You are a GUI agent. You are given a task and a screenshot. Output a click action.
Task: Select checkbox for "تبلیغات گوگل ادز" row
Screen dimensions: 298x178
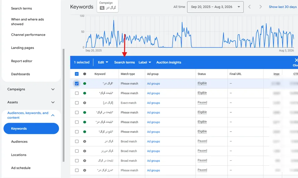point(77,122)
